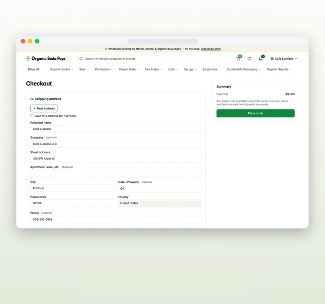Image resolution: width=325 pixels, height=304 pixels.
Task: Expand the Cola category menu
Action: tap(173, 70)
